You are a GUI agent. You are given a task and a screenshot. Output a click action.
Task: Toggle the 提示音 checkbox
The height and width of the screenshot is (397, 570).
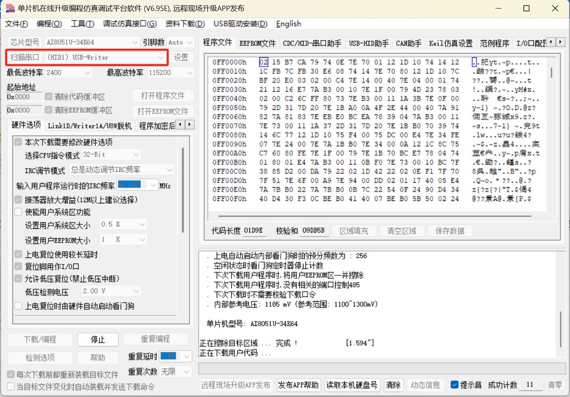point(455,385)
